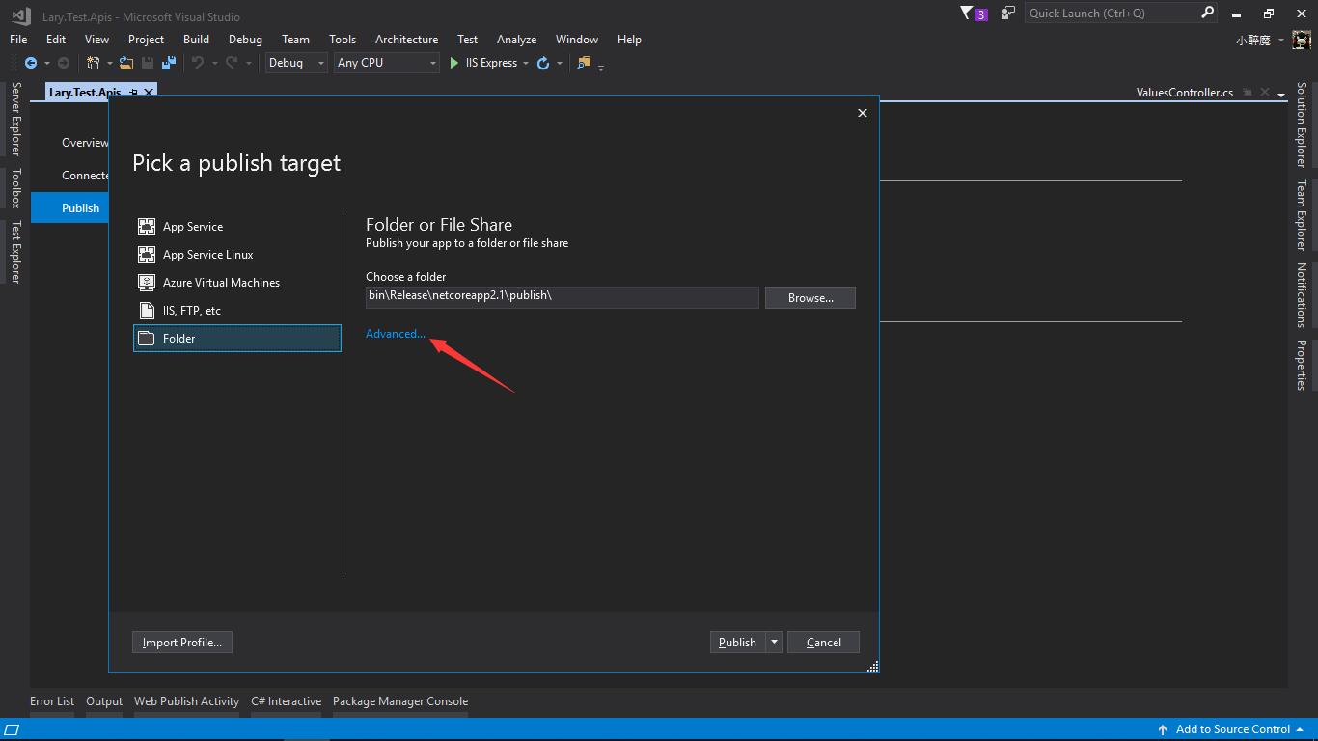Viewport: 1318px width, 741px height.
Task: Click the Undo arrow icon
Action: pyautogui.click(x=198, y=63)
